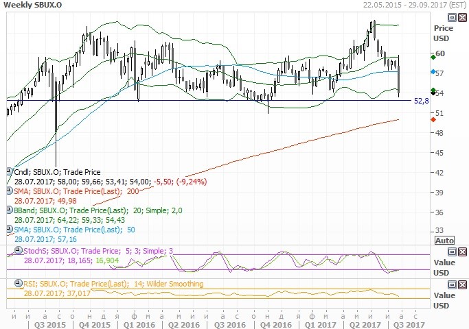Viewport: 469px width, 329px height.
Task: Click the green stochastic value 16,904
Action: (107, 260)
